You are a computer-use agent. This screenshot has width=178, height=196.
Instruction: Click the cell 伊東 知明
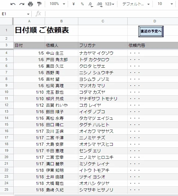click(62, 170)
